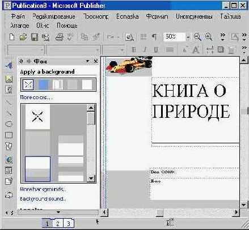249x230 pixels.
Task: Expand the standard toolbar overflow chevron
Action: 223,37
